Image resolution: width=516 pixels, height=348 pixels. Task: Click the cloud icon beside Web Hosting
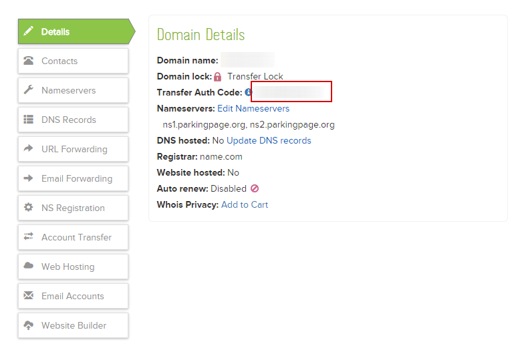[29, 267]
